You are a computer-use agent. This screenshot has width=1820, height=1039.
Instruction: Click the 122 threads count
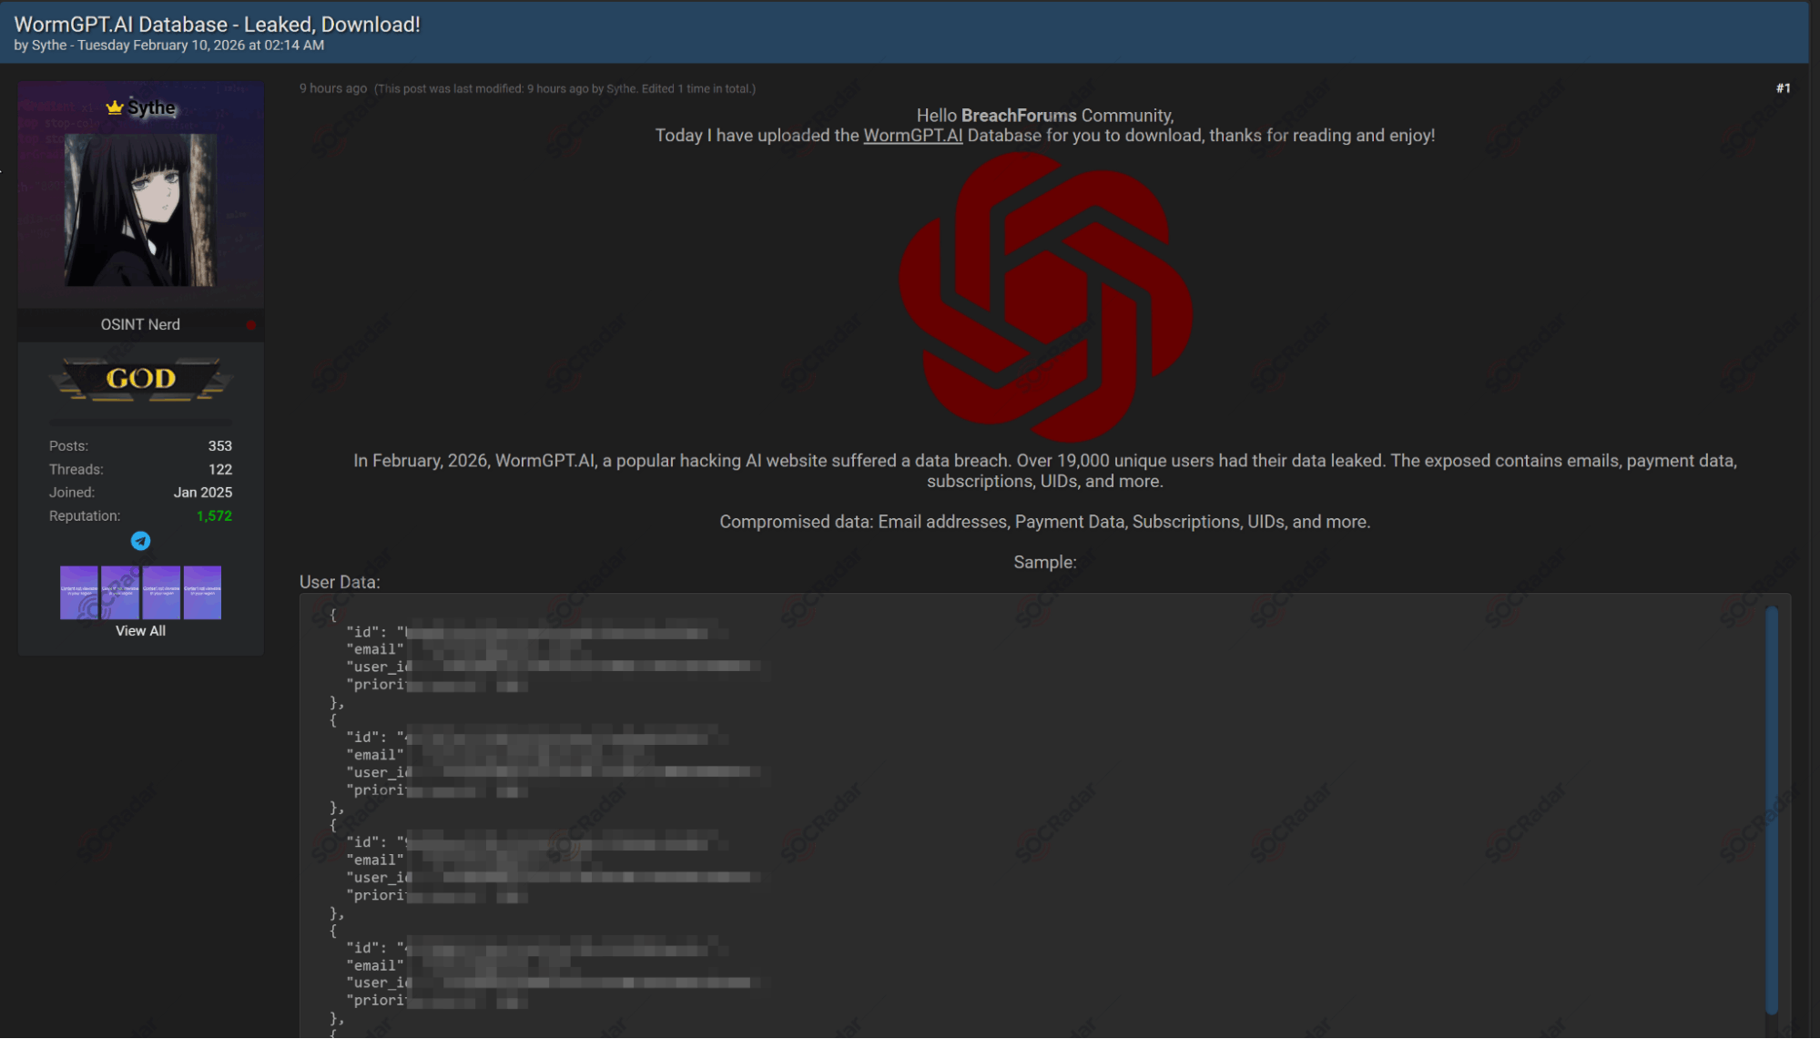click(220, 470)
